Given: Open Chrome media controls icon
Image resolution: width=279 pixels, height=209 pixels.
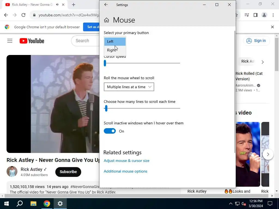Looking at the screenshot, I should point(247,15).
